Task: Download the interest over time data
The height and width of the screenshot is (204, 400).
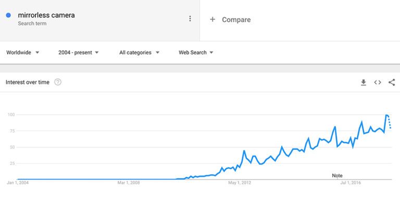Action: 364,83
